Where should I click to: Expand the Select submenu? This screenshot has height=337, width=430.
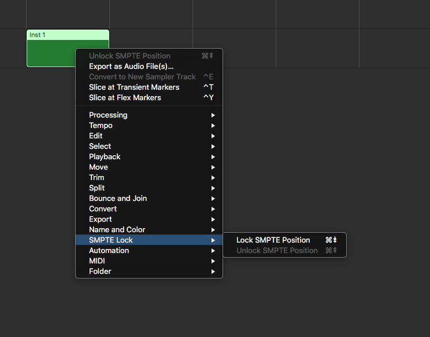(x=100, y=146)
